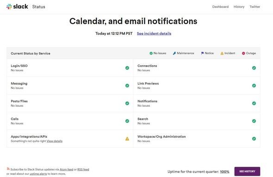This screenshot has width=273, height=177.
Task: Click the Login/SSO green checkmark icon
Action: [x=127, y=68]
